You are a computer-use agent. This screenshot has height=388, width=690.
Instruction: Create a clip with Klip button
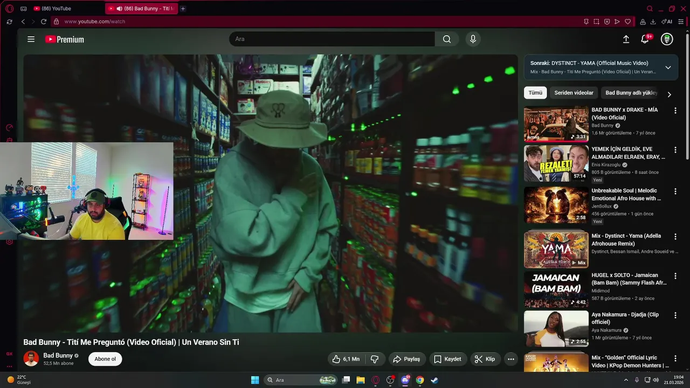[x=485, y=359]
